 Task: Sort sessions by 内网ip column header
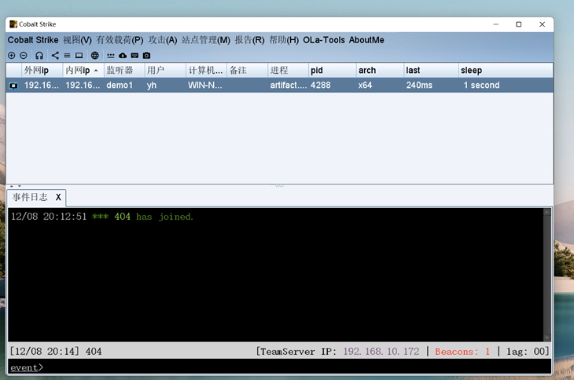click(82, 71)
